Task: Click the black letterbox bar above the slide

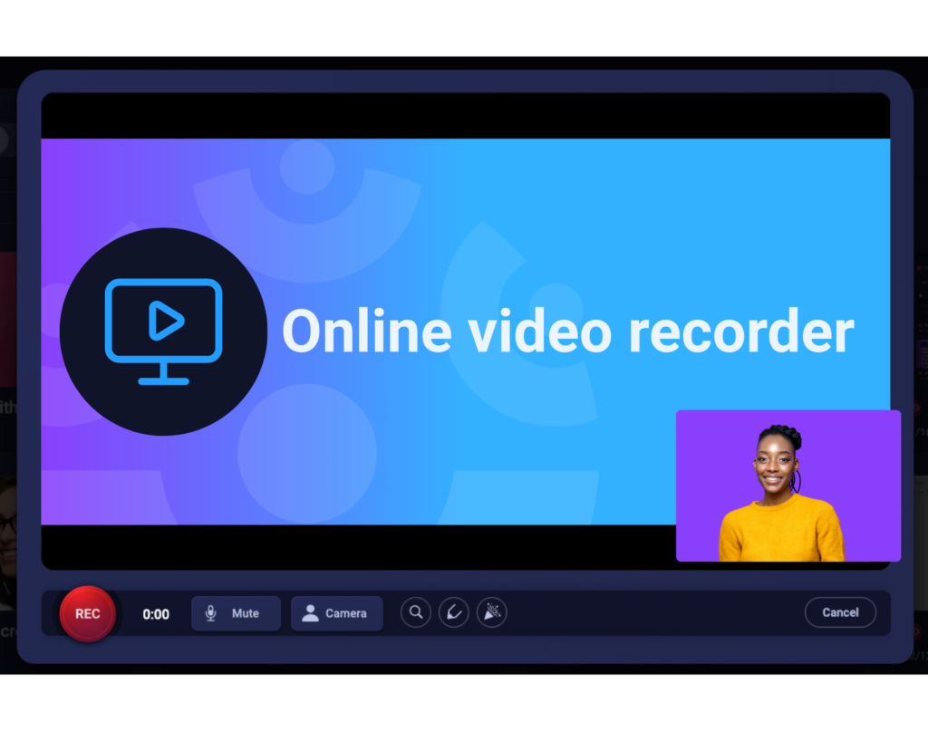Action: [x=465, y=115]
